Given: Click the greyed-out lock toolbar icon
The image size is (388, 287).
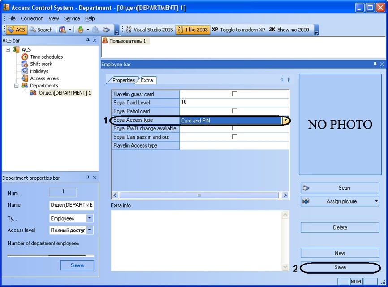Looking at the screenshot, I should pos(96,30).
